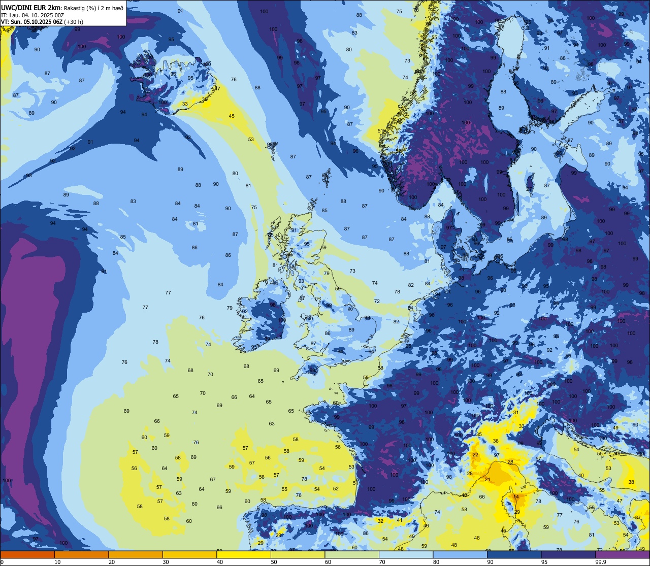Viewport: 650px width, 566px height.
Task: Click the '10' legend tick label
Action: click(x=57, y=562)
